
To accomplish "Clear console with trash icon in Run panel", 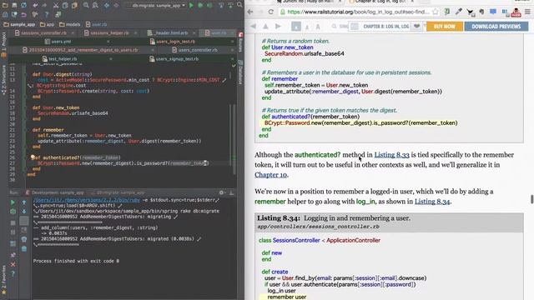I will tap(24, 249).
